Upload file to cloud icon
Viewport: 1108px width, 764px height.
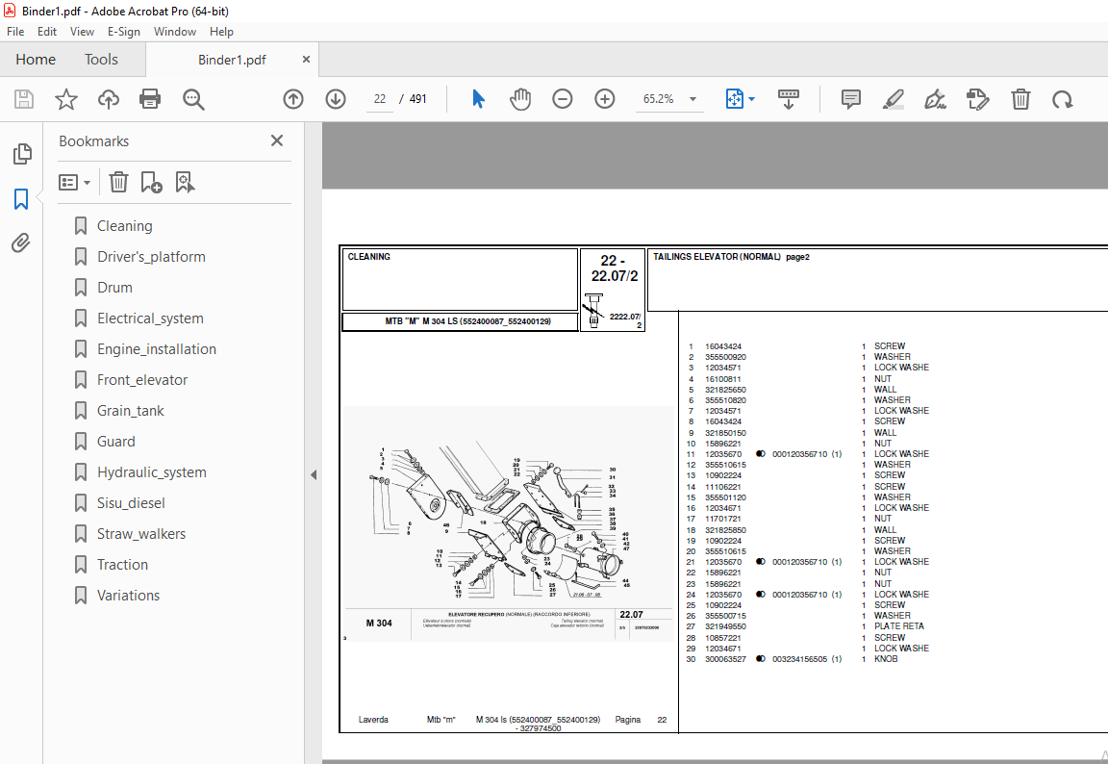[x=108, y=99]
